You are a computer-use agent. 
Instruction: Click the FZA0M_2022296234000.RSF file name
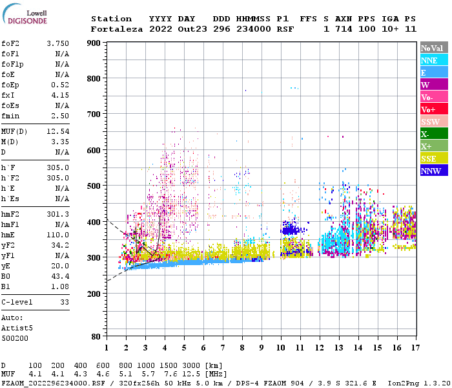pyautogui.click(x=53, y=383)
